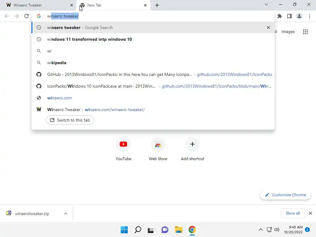Click Customize Chrome button

285,195
